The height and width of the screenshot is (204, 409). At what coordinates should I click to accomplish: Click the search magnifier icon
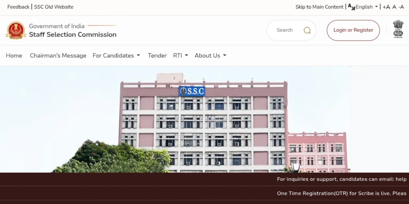tap(307, 30)
